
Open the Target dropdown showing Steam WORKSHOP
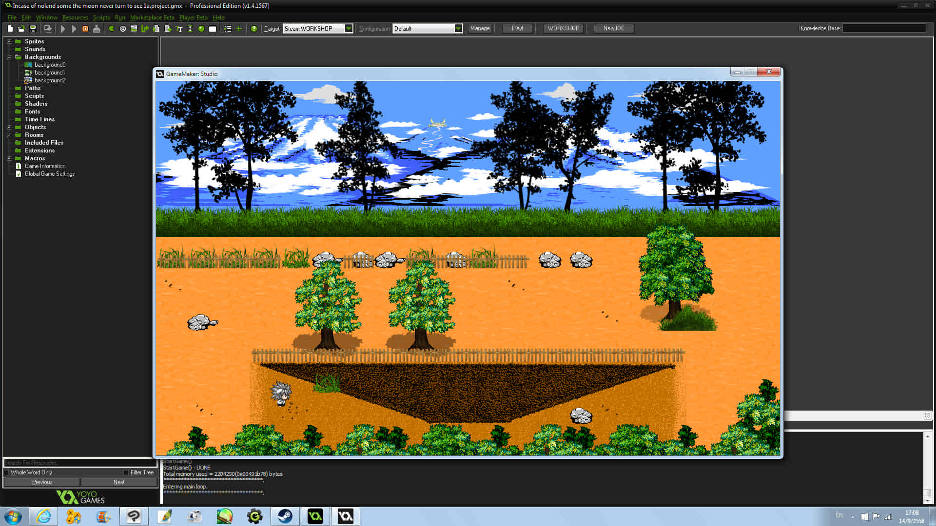[349, 29]
